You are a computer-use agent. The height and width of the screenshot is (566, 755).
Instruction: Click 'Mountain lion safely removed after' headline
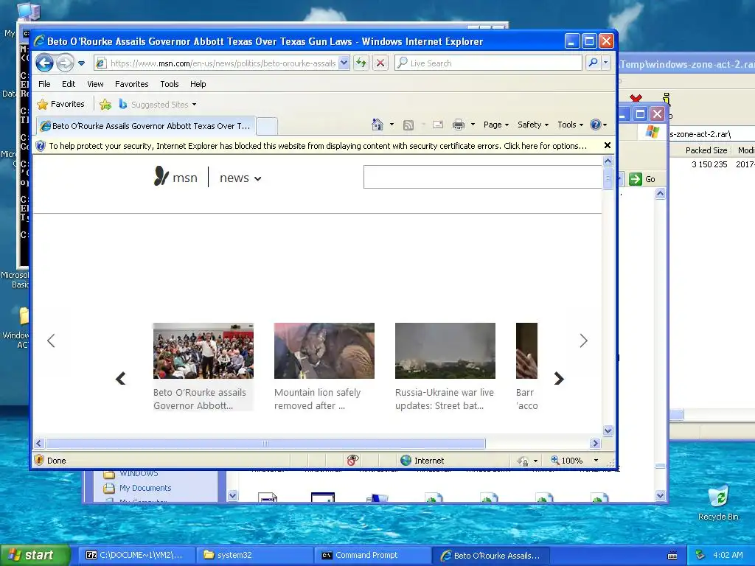[317, 399]
